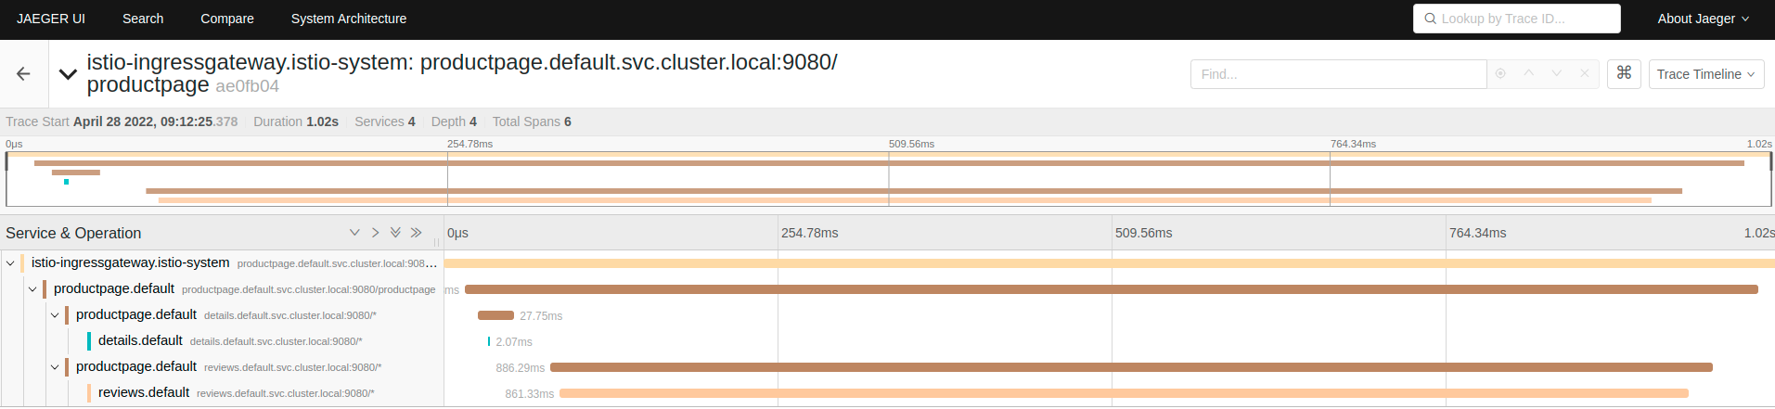The width and height of the screenshot is (1775, 409).
Task: Open System Architecture page
Action: (x=349, y=19)
